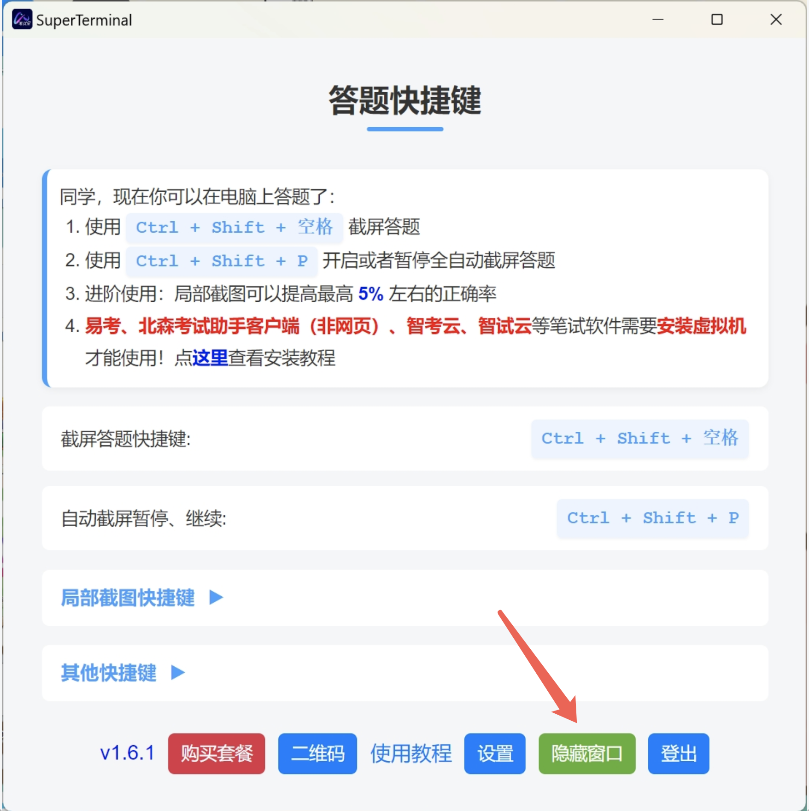Click the blue "5%" text in step 3
This screenshot has height=811, width=809.
coord(371,294)
